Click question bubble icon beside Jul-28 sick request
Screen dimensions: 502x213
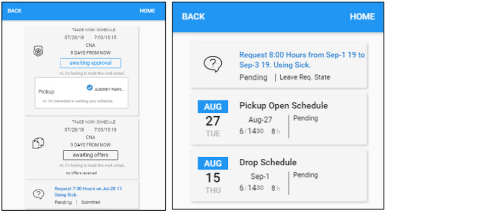point(38,194)
